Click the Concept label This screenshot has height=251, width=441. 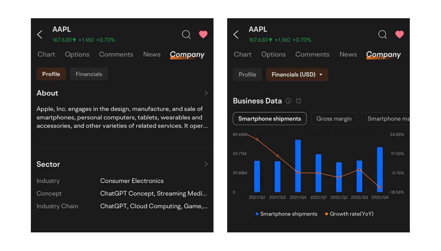(x=49, y=193)
